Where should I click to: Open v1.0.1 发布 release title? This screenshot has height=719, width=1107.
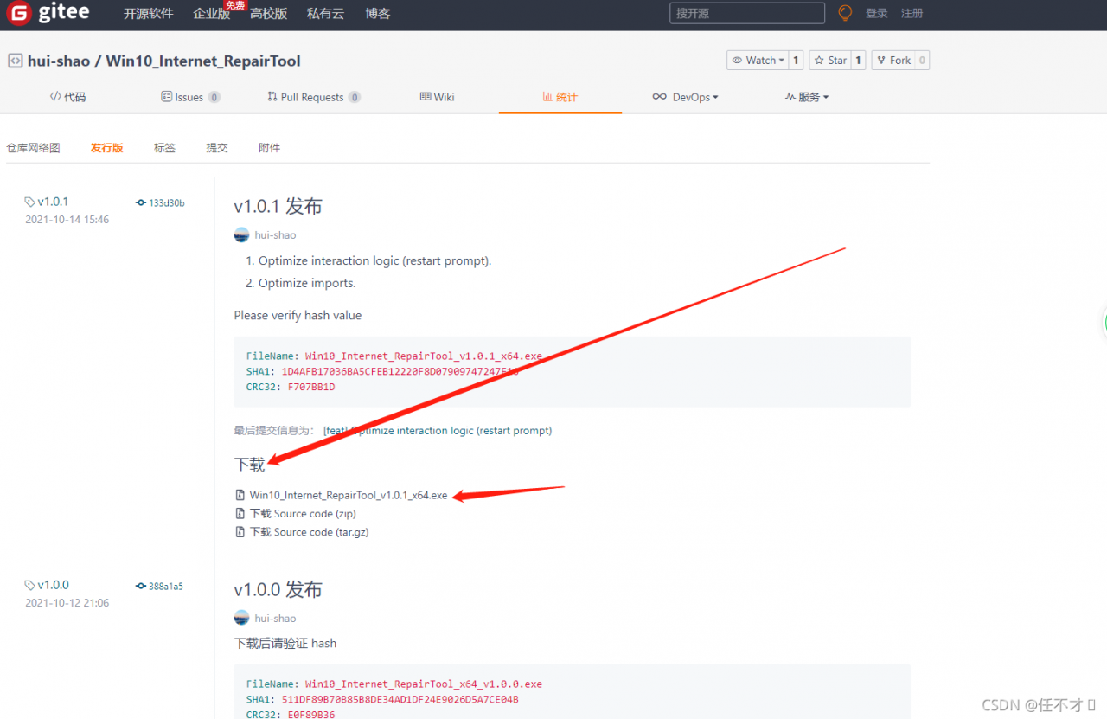point(278,206)
